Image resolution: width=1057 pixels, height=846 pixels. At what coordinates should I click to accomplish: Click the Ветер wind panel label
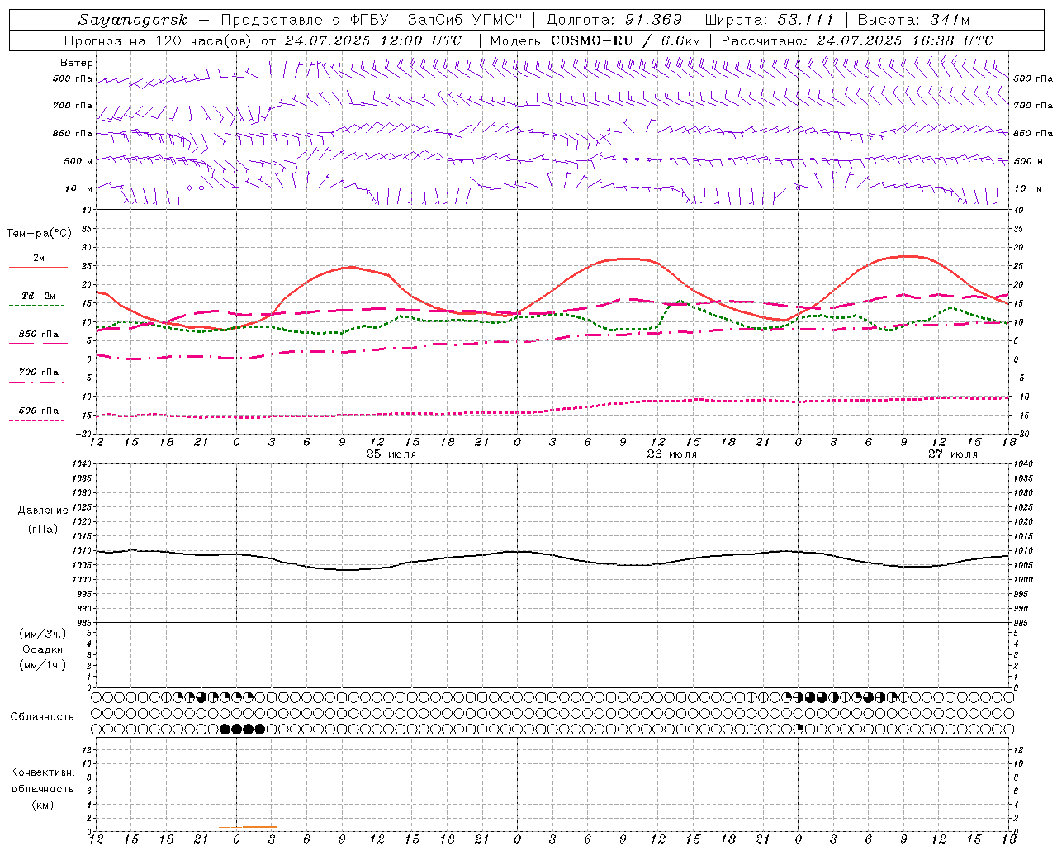click(77, 63)
